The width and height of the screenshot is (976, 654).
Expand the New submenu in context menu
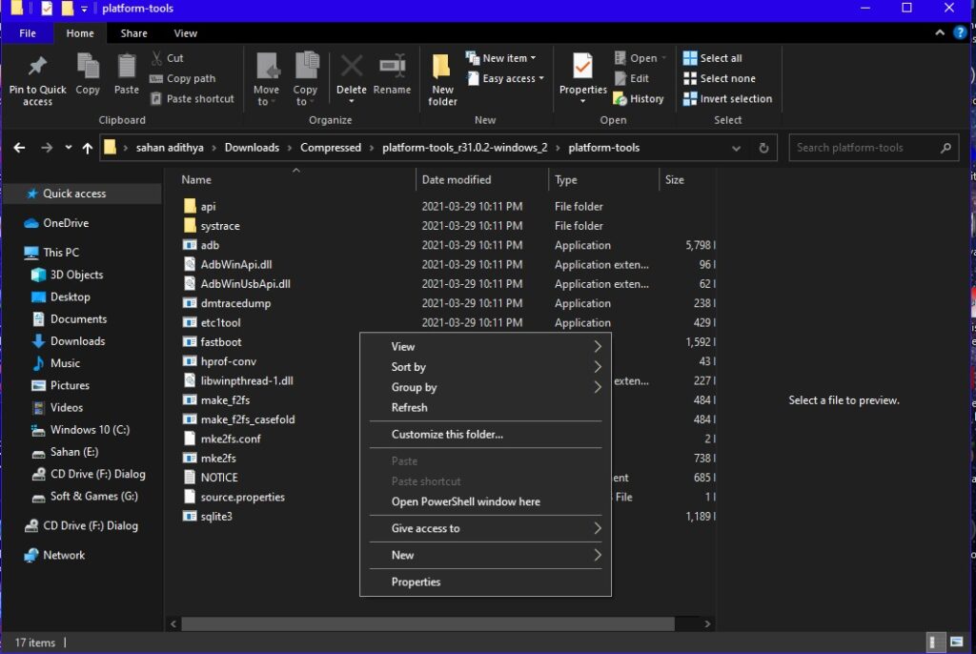[x=485, y=555]
